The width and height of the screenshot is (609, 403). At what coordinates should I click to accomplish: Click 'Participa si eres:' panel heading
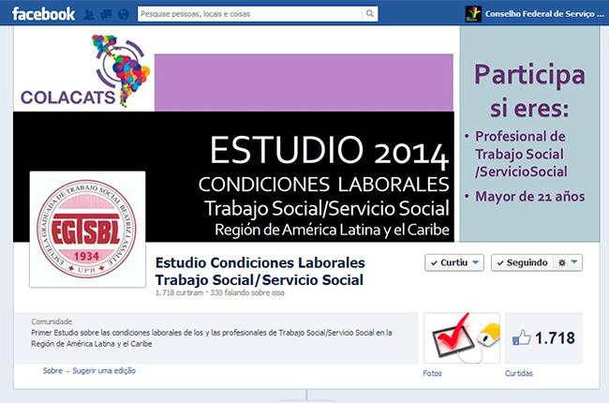point(529,90)
